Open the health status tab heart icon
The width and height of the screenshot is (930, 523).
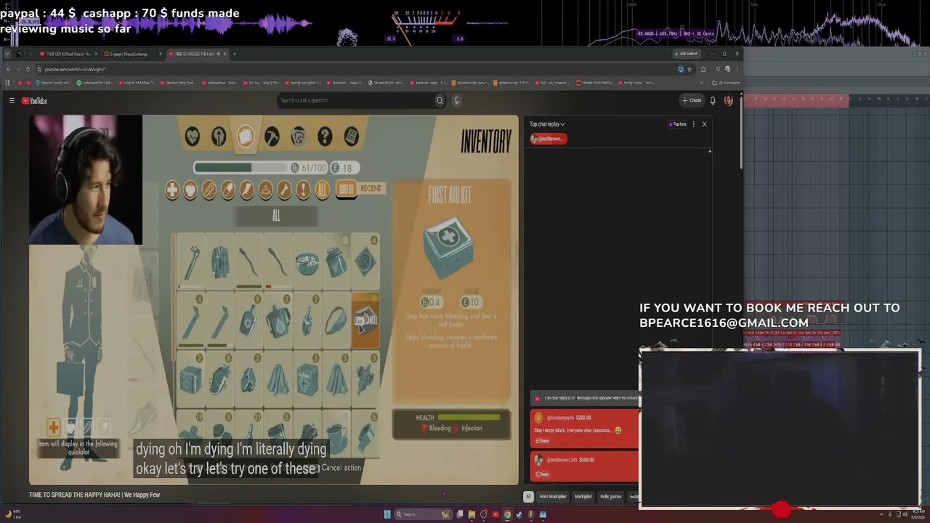point(192,136)
